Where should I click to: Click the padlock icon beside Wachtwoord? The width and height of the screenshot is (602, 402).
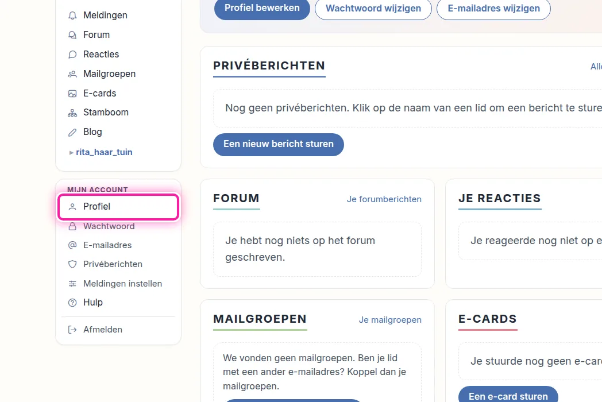[72, 226]
